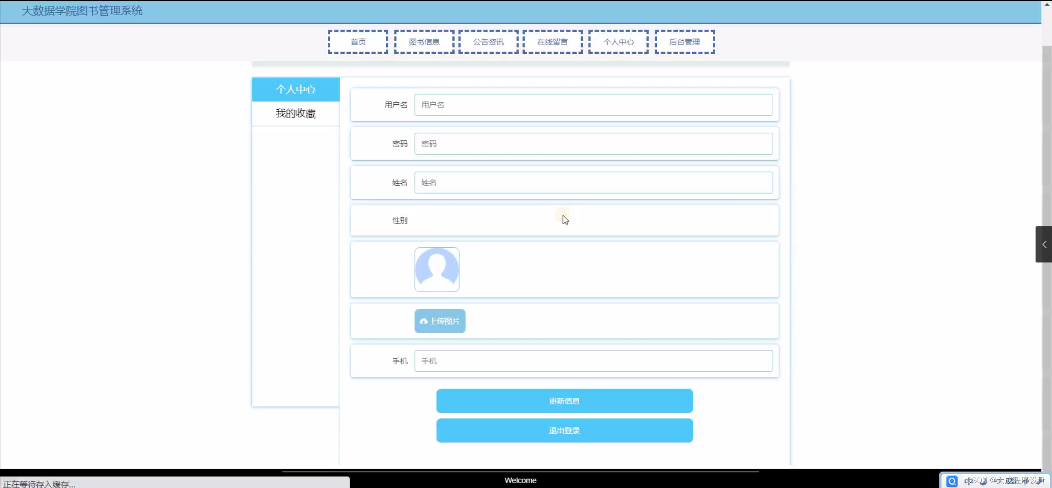Click the 大数据学院图书管理系统 header title
The width and height of the screenshot is (1052, 488).
pyautogui.click(x=82, y=11)
